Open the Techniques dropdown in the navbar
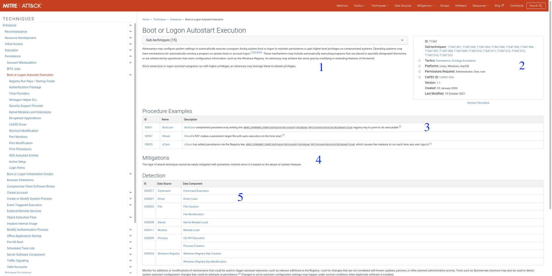This screenshot has width=552, height=276. point(380,6)
